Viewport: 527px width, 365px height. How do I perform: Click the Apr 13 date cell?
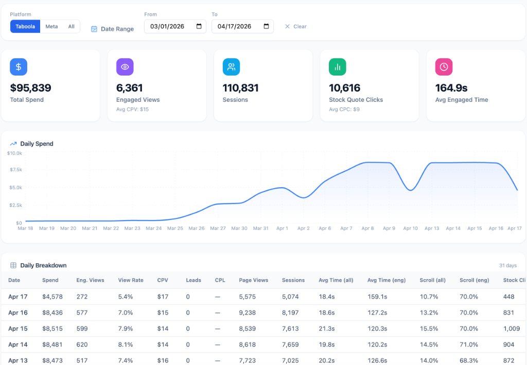[18, 361]
